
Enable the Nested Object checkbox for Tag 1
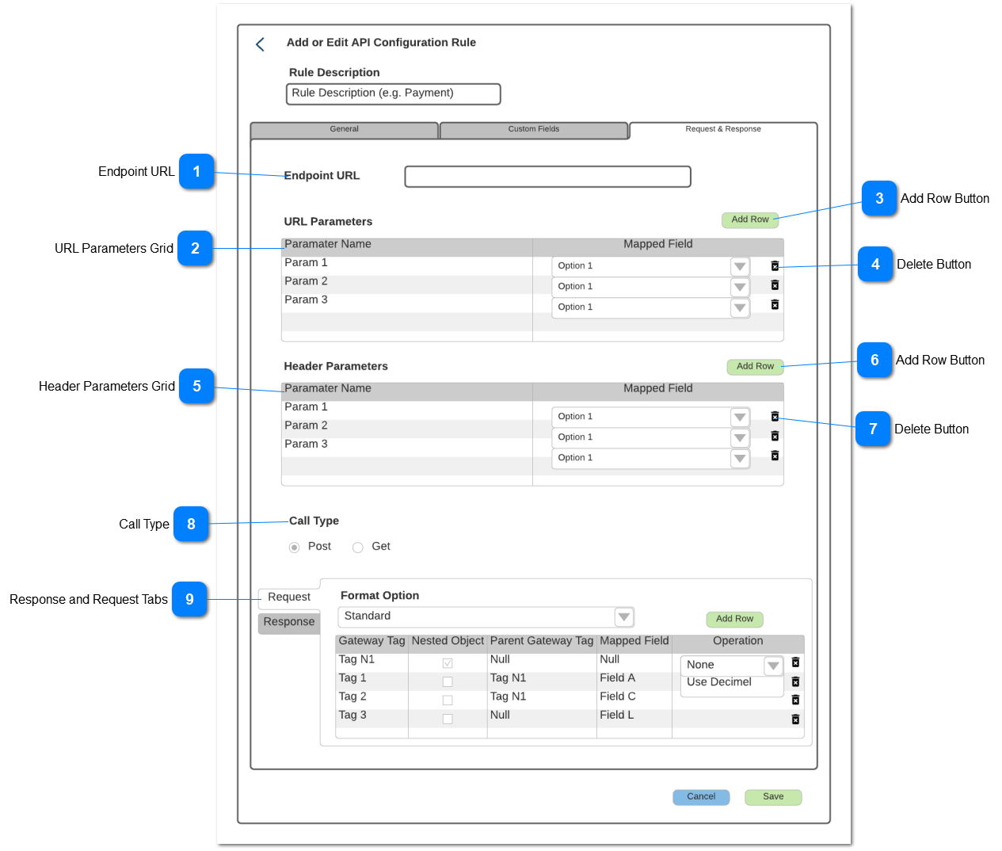[x=448, y=681]
